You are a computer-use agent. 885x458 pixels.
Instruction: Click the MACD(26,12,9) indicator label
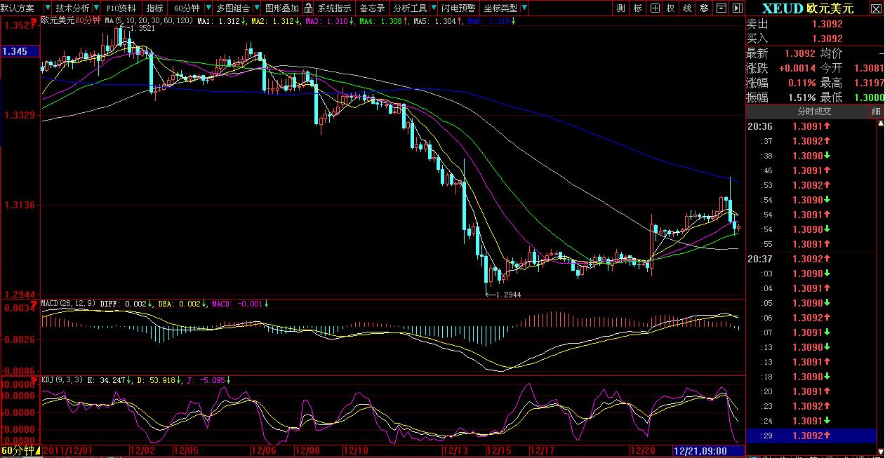[x=69, y=304]
